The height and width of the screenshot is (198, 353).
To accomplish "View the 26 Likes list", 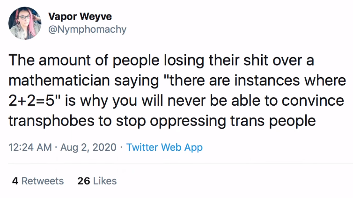I will [x=97, y=181].
